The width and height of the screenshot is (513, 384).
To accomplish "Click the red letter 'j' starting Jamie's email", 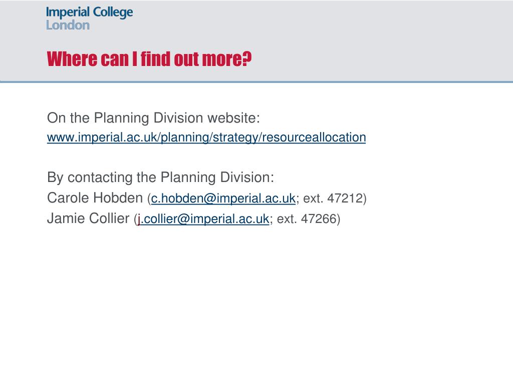I will click(x=139, y=219).
